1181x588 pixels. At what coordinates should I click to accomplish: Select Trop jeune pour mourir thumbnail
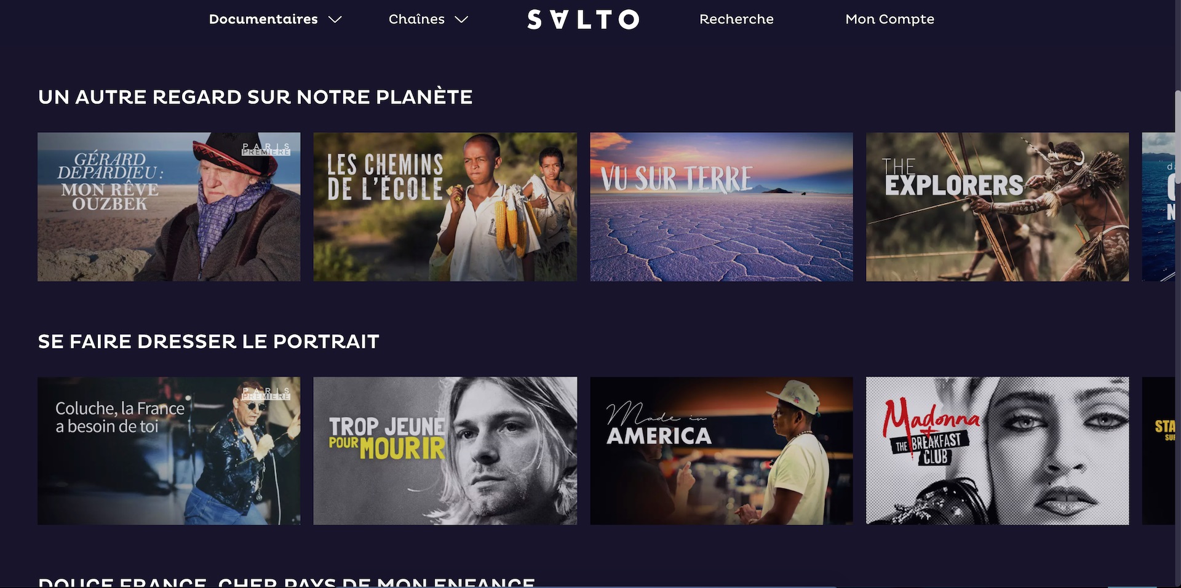tap(445, 451)
